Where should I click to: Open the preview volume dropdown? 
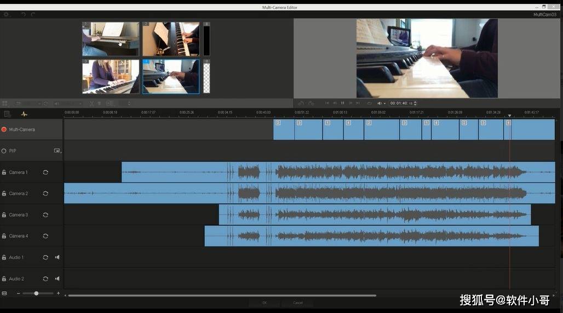pyautogui.click(x=381, y=103)
